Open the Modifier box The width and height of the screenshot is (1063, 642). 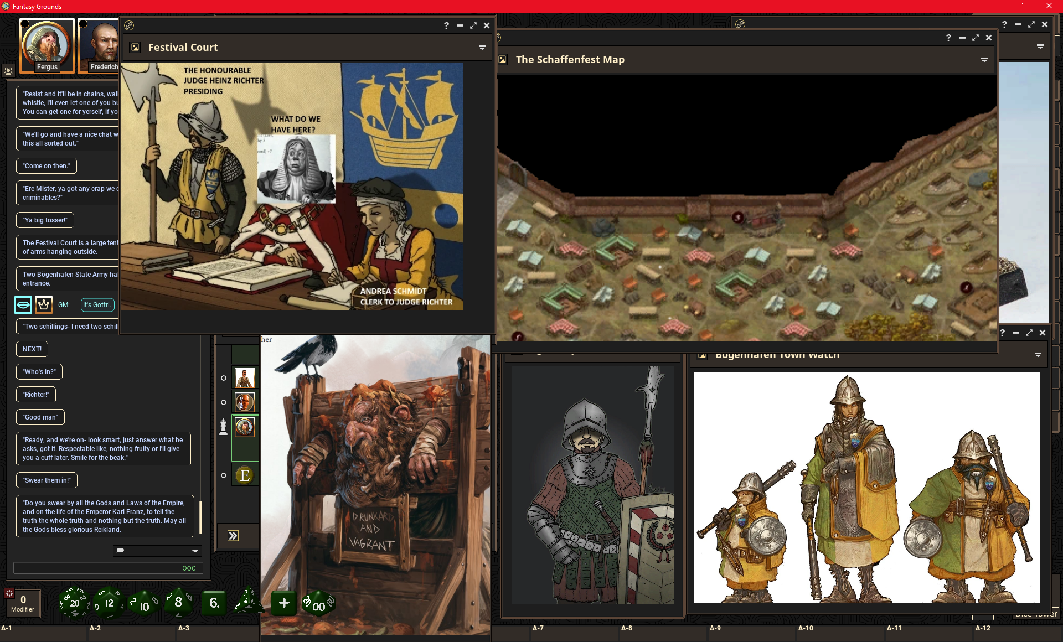tap(23, 603)
